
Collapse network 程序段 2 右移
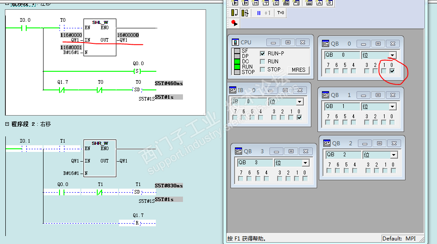click(7, 124)
